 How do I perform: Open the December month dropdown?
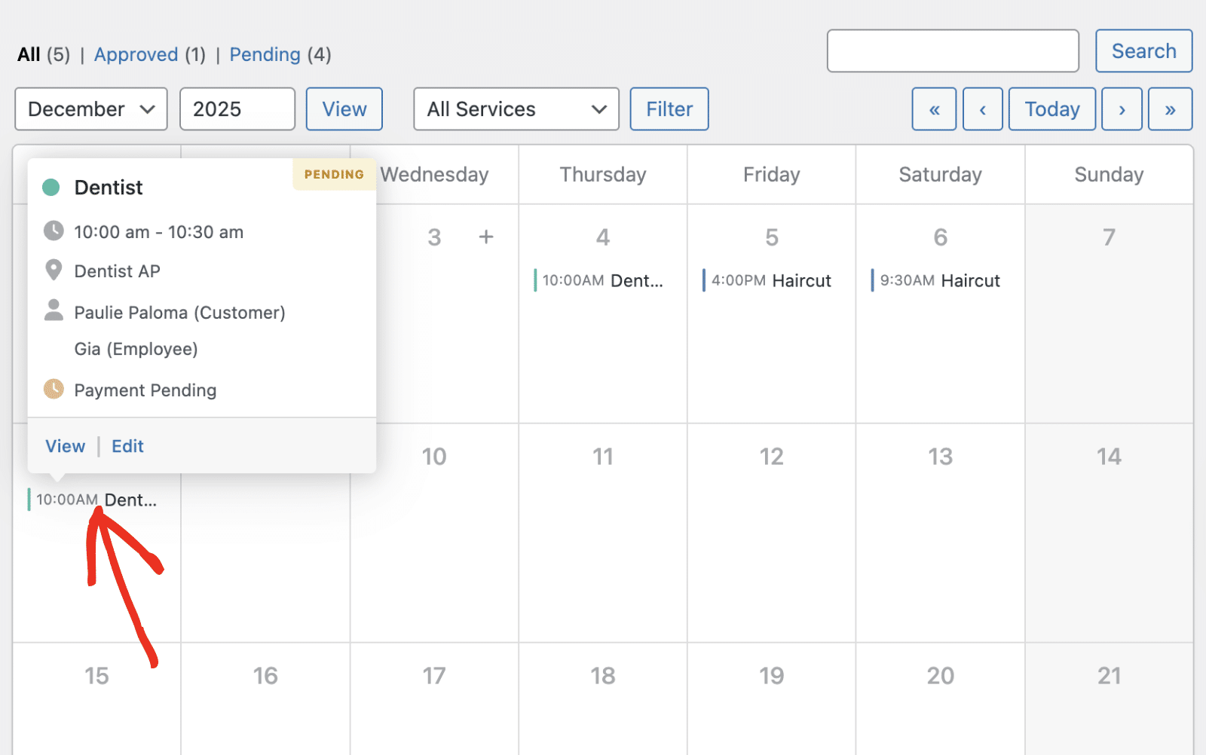[x=91, y=109]
